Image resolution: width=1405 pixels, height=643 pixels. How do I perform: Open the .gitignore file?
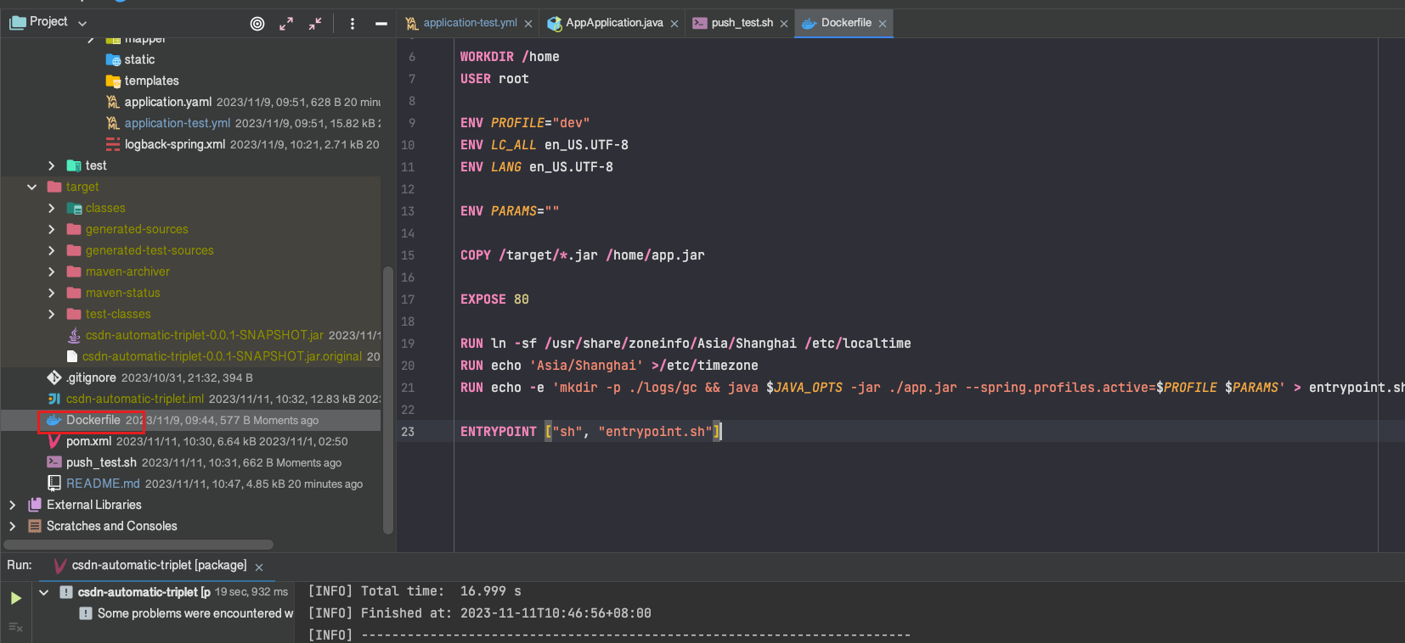tap(91, 377)
